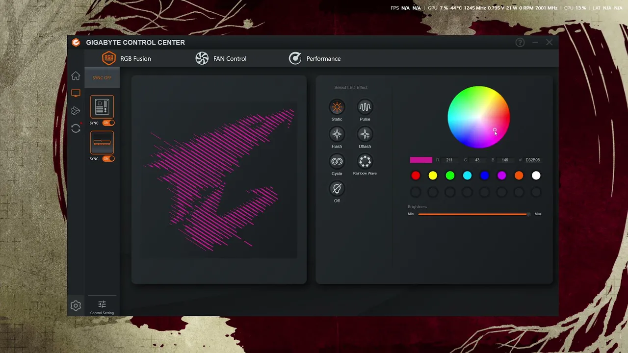The width and height of the screenshot is (628, 353).
Task: Switch to the FAN Control tab
Action: [x=221, y=58]
